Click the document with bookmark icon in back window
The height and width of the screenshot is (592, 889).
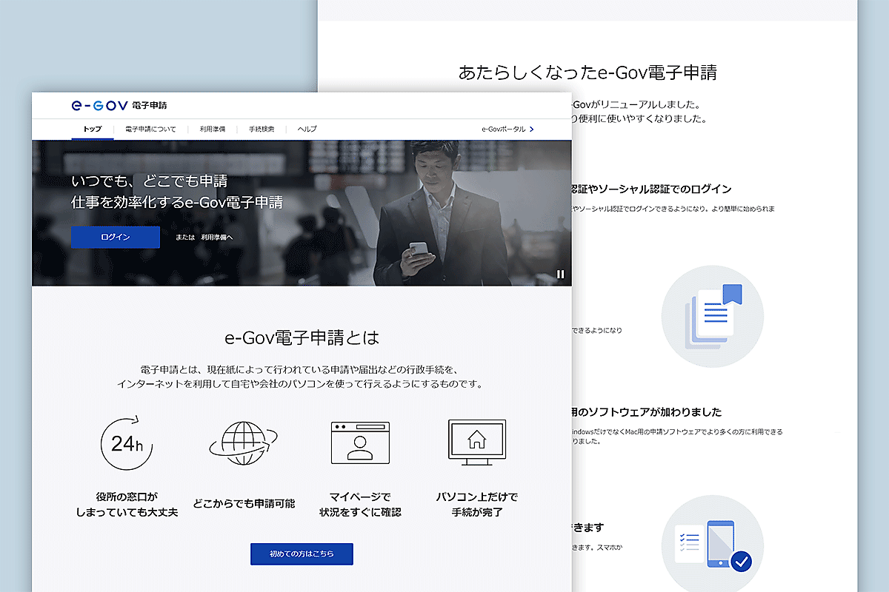point(713,317)
